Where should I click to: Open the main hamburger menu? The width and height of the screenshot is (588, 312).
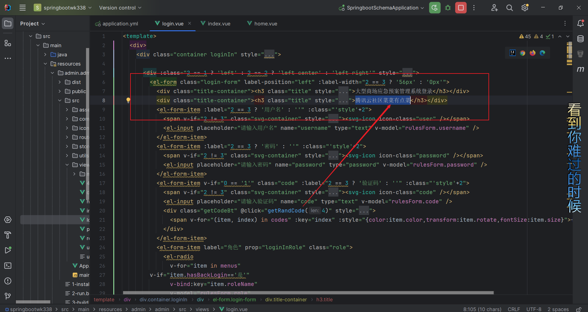(x=23, y=8)
